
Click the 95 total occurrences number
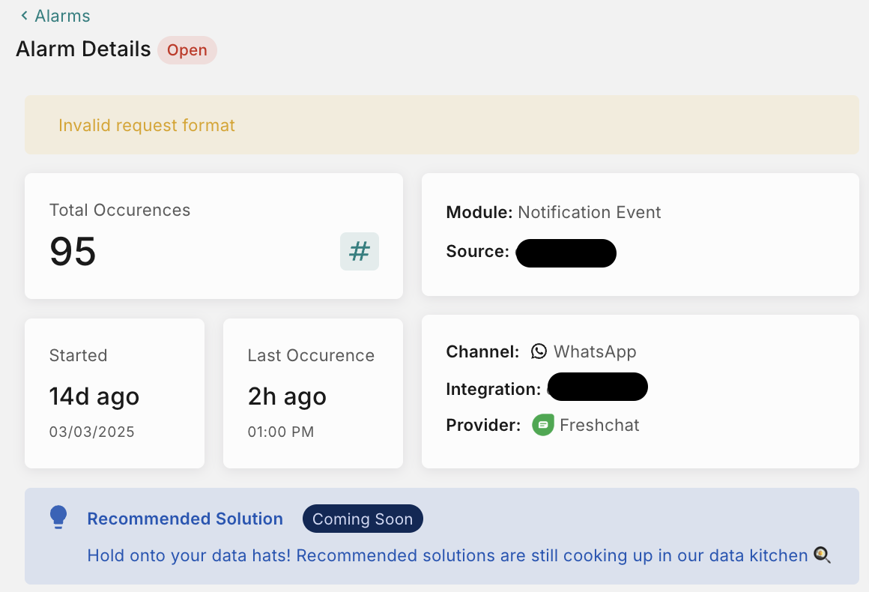pos(73,251)
